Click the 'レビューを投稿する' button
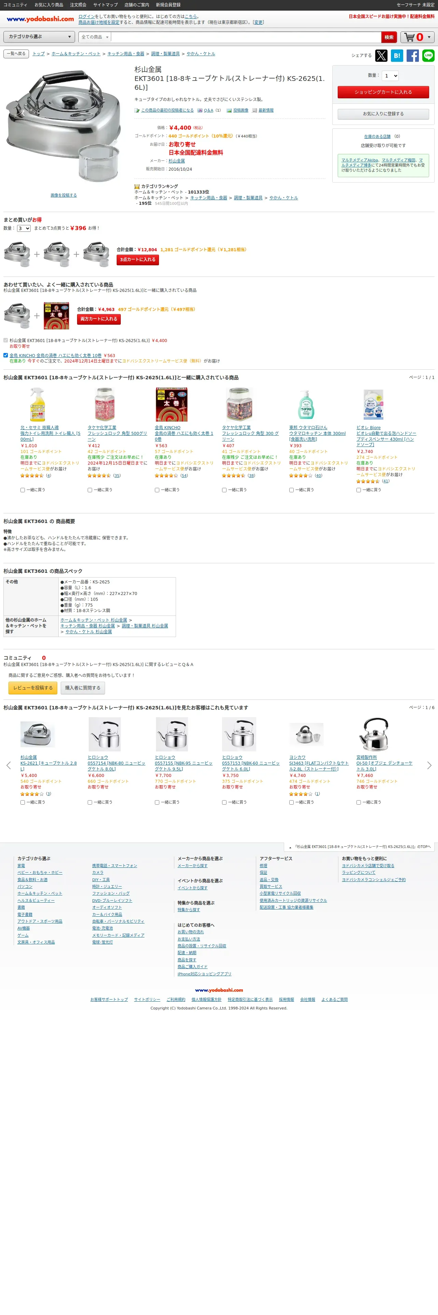 coord(33,688)
